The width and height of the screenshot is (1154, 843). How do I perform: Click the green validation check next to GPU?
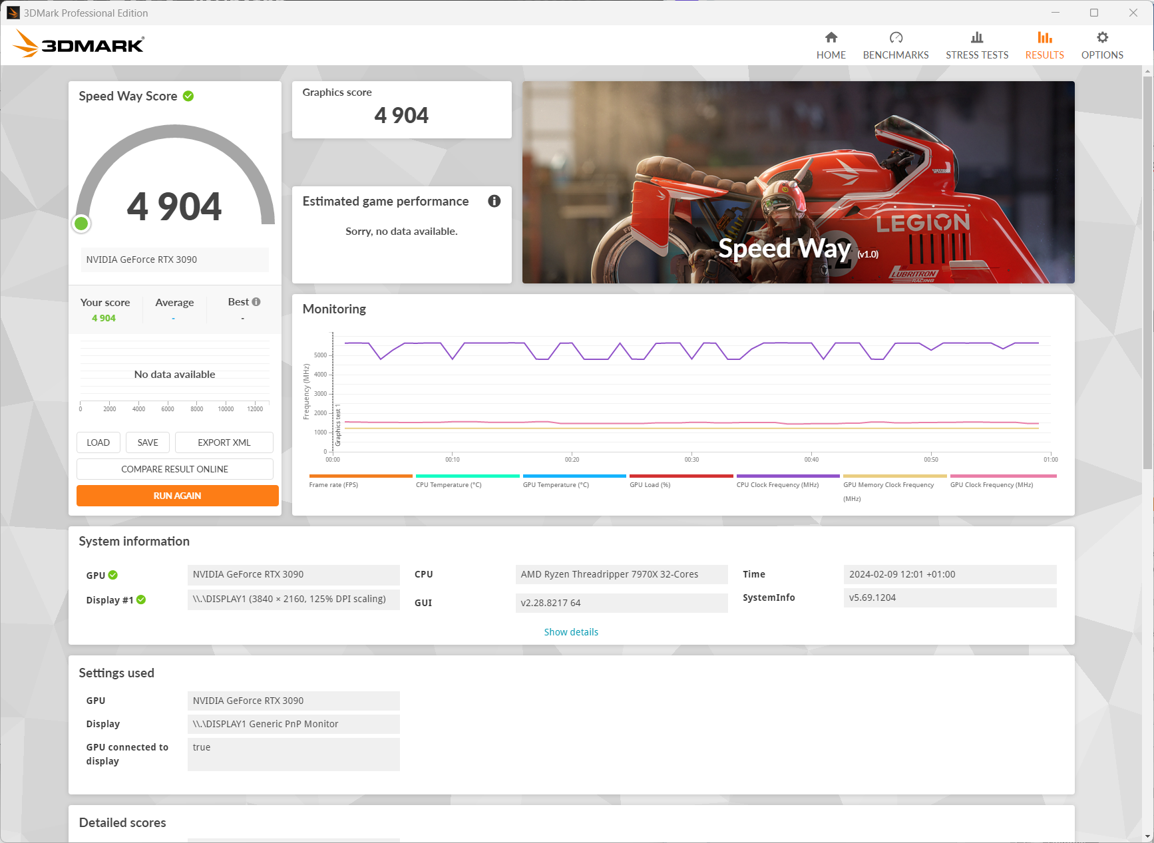113,575
